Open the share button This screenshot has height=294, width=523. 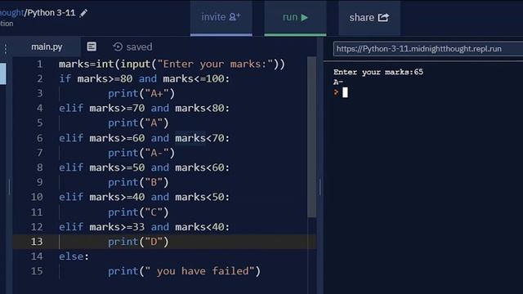(369, 18)
